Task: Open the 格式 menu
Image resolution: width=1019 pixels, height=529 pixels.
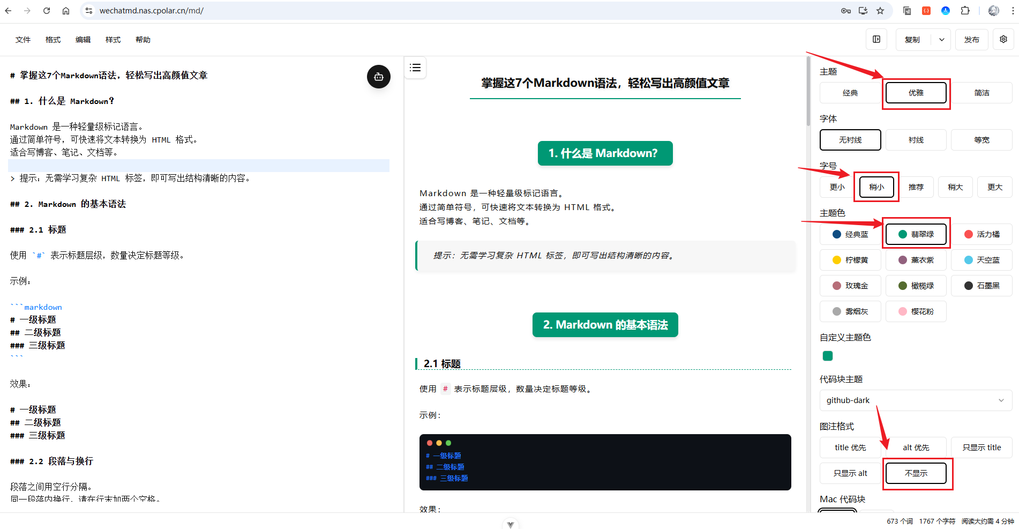Action: point(53,40)
